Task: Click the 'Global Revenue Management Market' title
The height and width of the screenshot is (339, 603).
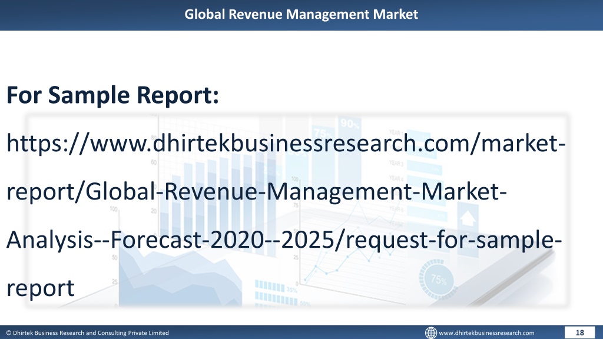Action: pyautogui.click(x=301, y=14)
